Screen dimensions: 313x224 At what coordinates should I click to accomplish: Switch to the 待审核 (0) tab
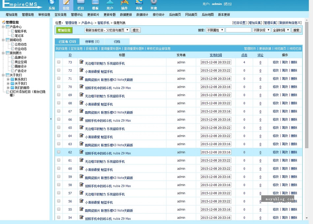[x=92, y=42]
